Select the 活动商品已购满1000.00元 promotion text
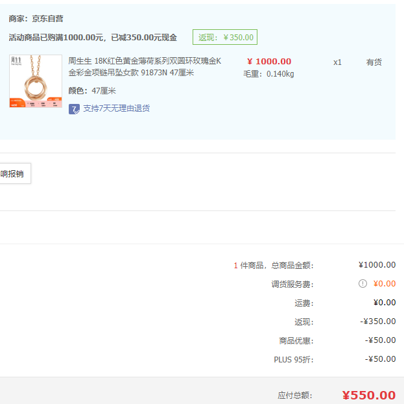Screen dimensions: 404x404 point(93,38)
